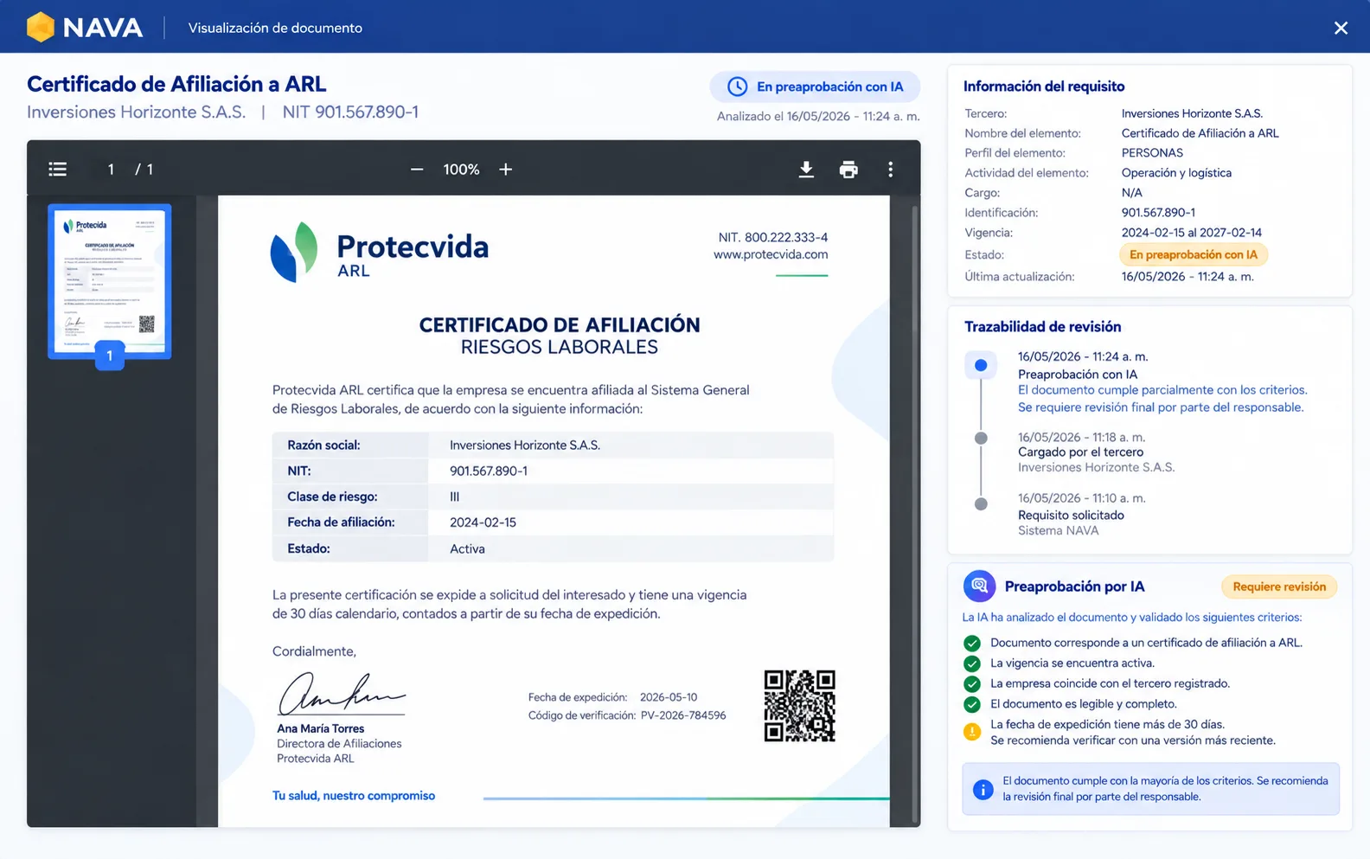Click the En preaprobación con IA header badge

coord(815,87)
